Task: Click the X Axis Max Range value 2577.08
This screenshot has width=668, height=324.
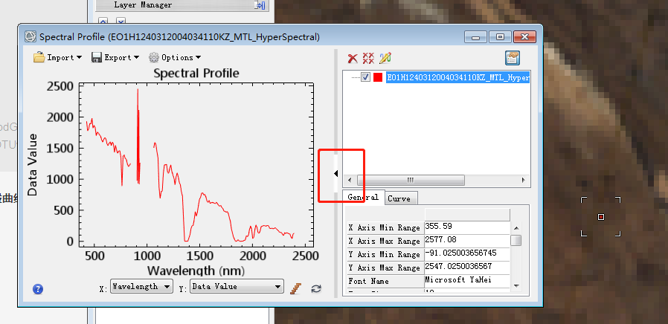Action: [467, 240]
